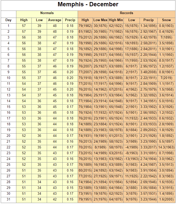Click the Snow column header
The height and width of the screenshot is (204, 176).
(x=166, y=20)
